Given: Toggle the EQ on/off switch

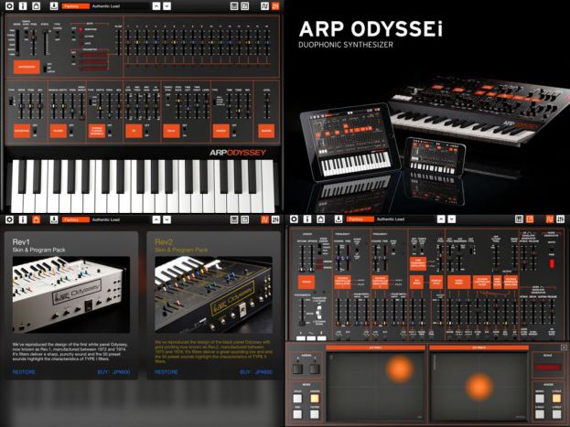Looking at the screenshot, I should [x=147, y=131].
